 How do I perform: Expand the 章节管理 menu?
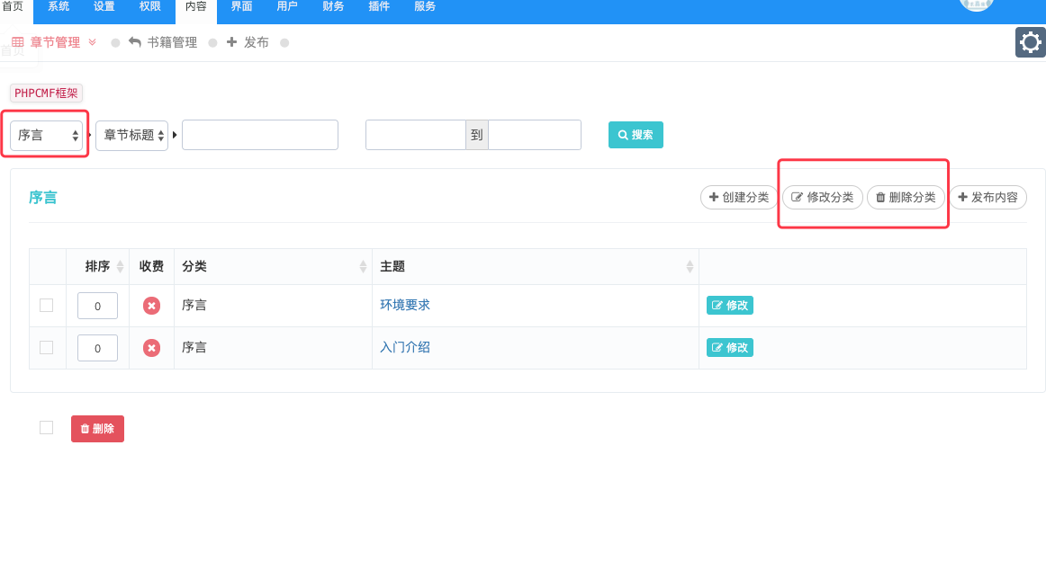click(x=55, y=42)
